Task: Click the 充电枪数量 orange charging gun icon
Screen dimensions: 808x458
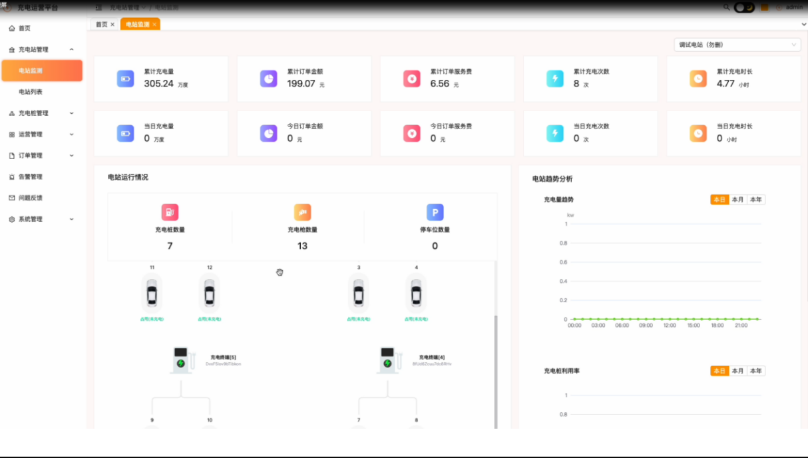Action: (302, 212)
